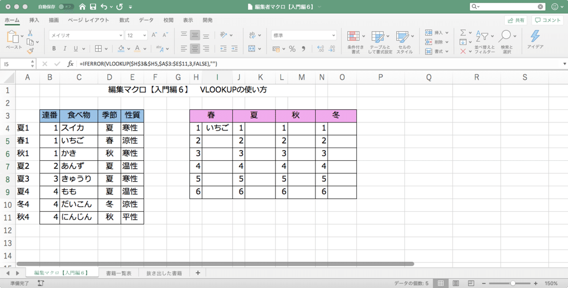The width and height of the screenshot is (568, 288).
Task: Open the 挿入 (Insert) ribbon tab
Action: [34, 20]
